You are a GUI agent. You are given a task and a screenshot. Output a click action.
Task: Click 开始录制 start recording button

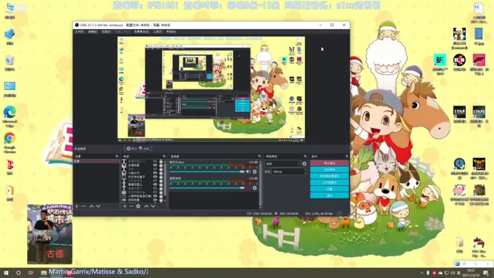coord(330,169)
